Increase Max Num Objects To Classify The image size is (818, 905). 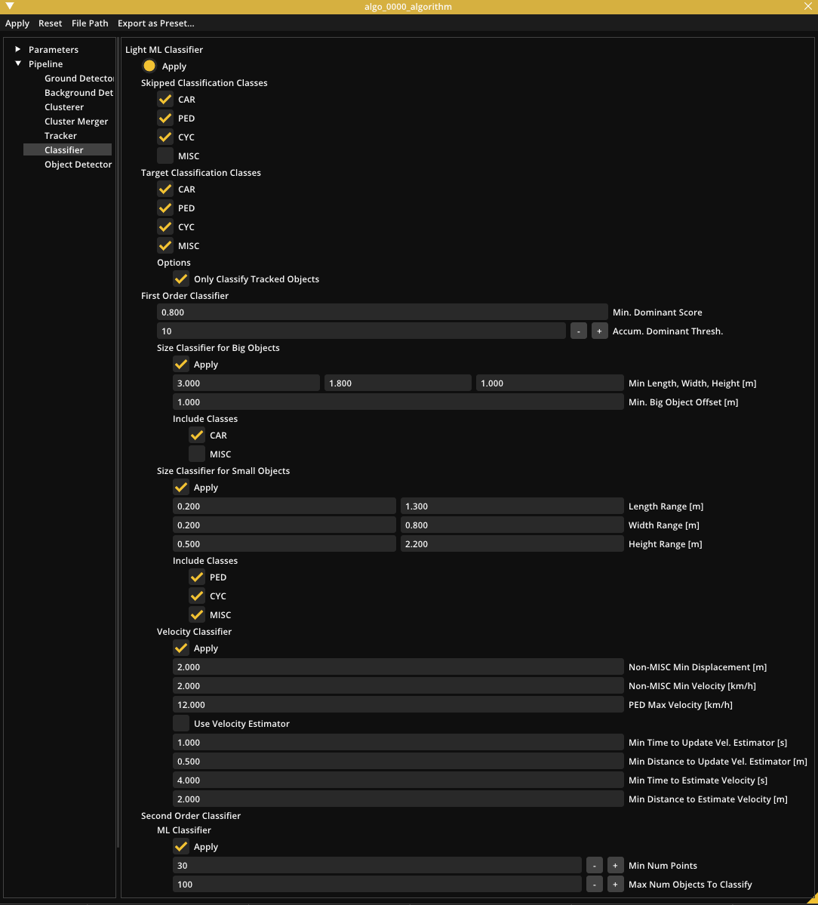[x=616, y=885]
